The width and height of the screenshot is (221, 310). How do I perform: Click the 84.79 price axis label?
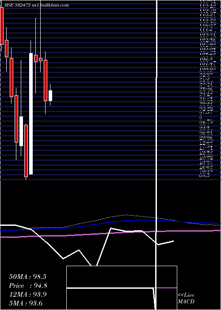(206, 122)
